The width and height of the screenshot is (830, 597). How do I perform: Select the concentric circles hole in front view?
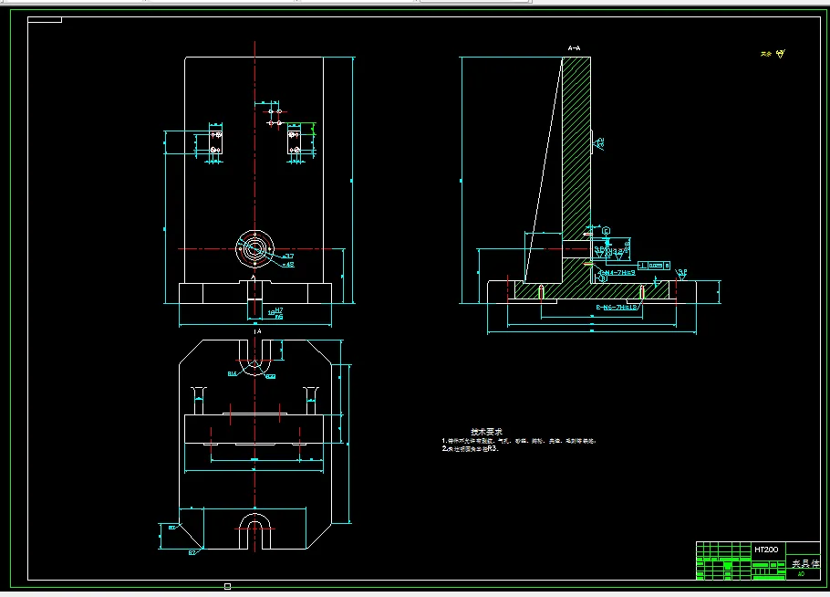(254, 248)
